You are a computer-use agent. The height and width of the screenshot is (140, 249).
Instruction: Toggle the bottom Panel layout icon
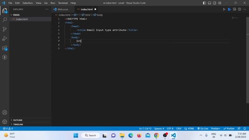click(209, 3)
